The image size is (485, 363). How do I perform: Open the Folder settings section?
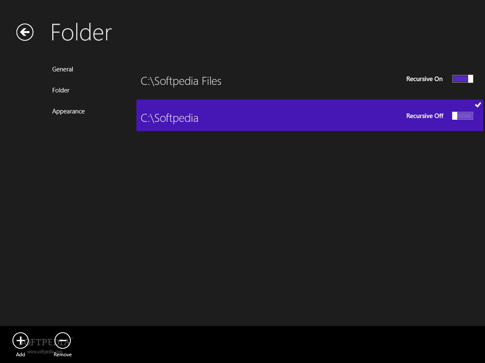coord(61,90)
